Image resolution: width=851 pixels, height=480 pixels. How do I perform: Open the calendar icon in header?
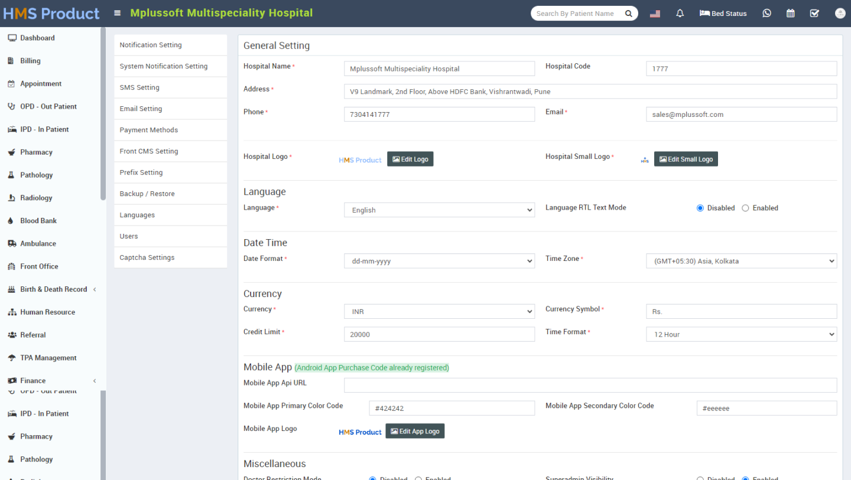(x=791, y=13)
